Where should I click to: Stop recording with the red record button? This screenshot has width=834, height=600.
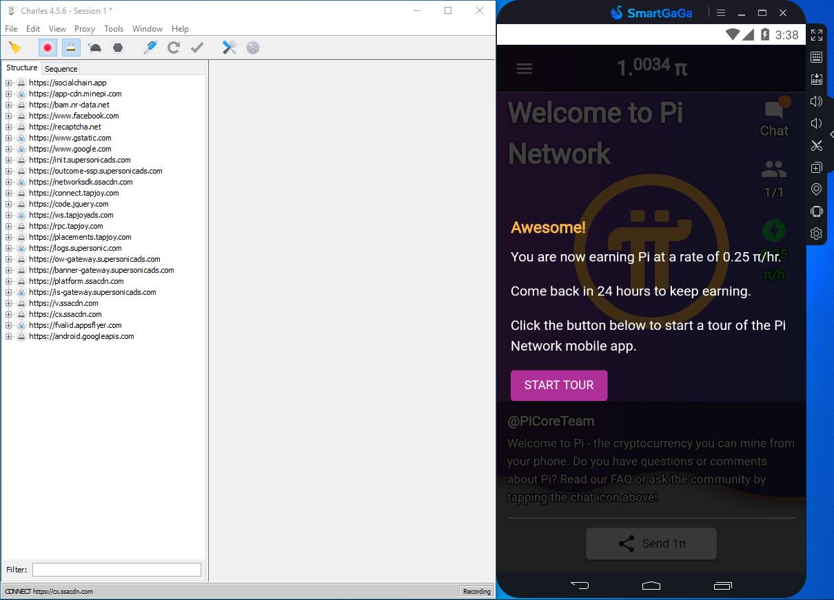48,48
